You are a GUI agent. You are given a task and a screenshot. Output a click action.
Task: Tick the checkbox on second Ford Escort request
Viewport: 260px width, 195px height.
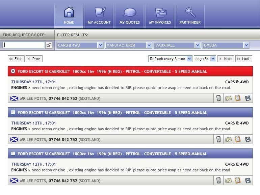(x=13, y=112)
